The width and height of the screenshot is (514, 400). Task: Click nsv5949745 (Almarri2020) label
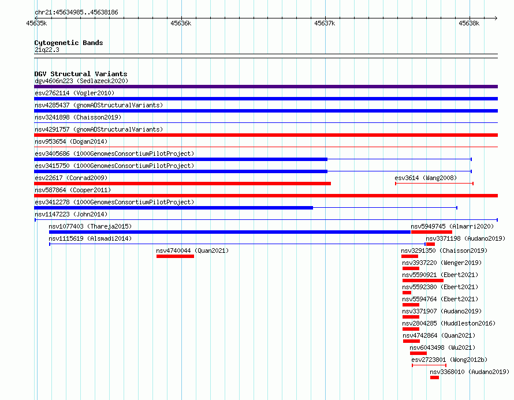[x=452, y=226]
